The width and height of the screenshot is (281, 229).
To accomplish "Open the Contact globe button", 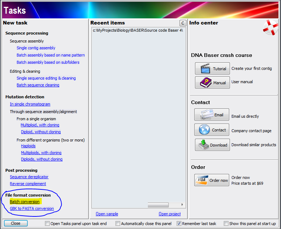I will coord(212,130).
